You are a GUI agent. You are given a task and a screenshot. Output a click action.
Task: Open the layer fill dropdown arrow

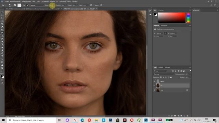click(x=190, y=77)
